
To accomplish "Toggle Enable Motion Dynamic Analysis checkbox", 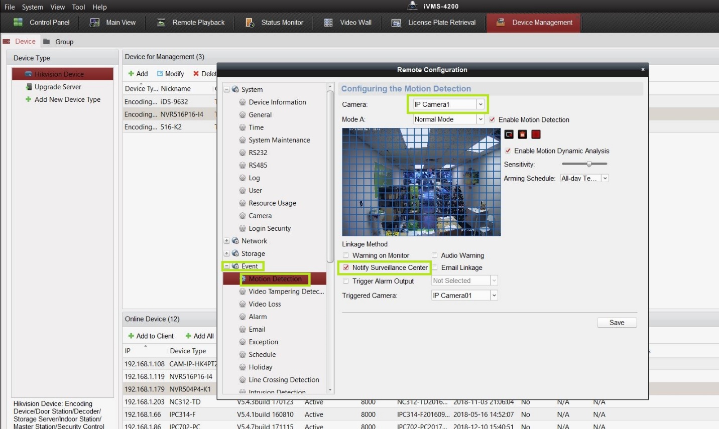I will point(508,151).
